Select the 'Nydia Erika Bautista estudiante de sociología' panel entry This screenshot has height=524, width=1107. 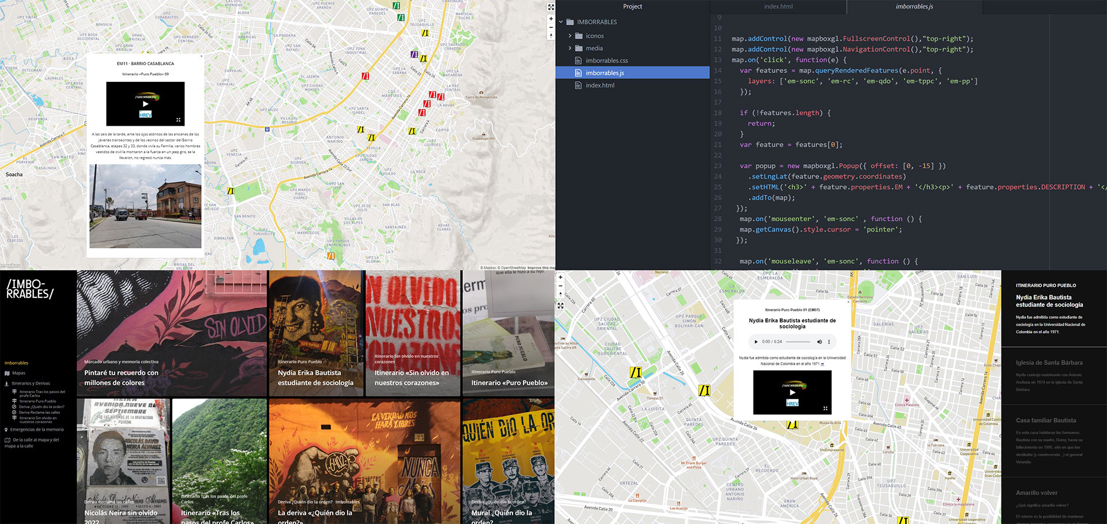1049,301
